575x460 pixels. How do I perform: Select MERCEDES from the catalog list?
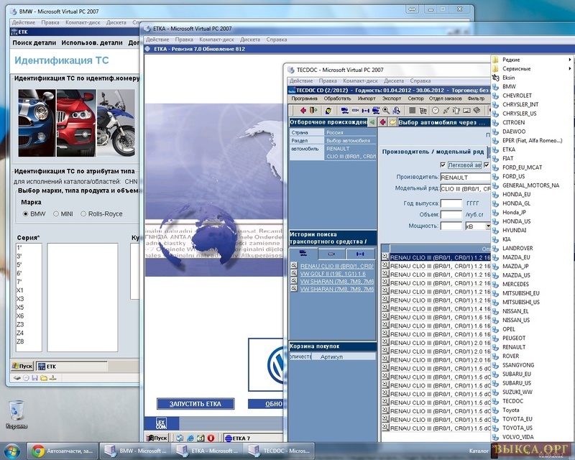pyautogui.click(x=515, y=284)
